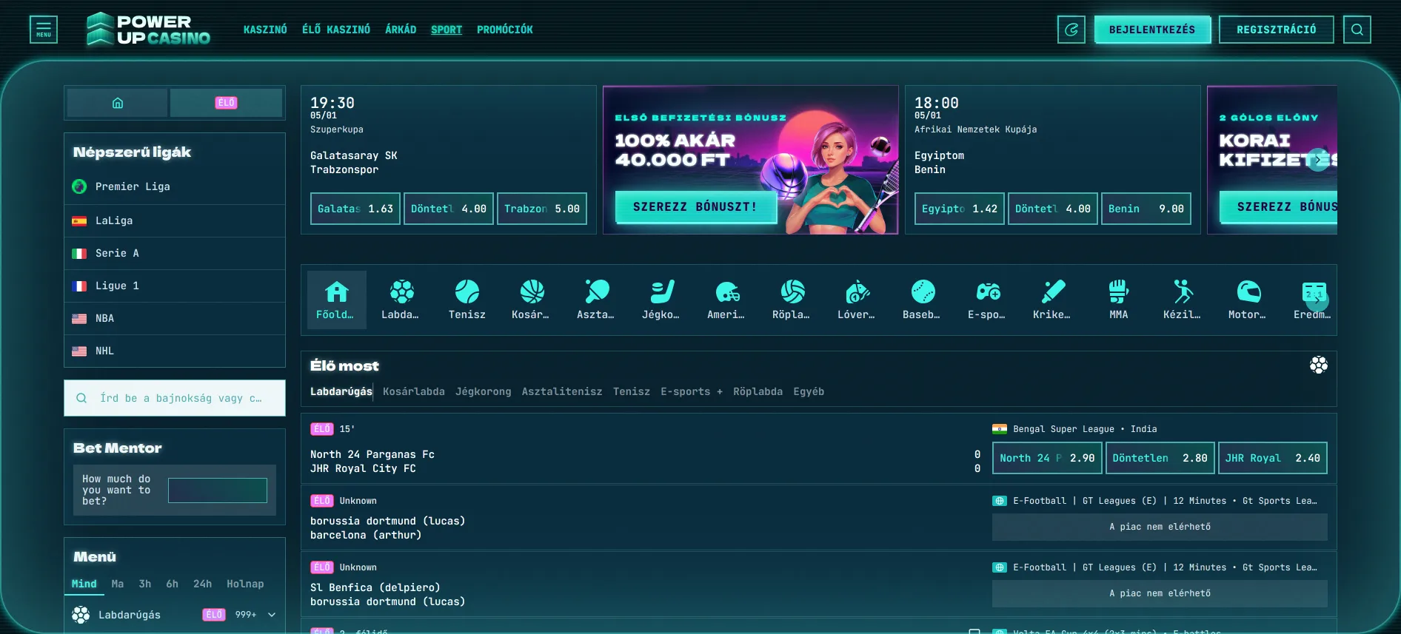The width and height of the screenshot is (1401, 634).
Task: Select the Ma time filter in Menü
Action: tap(118, 584)
